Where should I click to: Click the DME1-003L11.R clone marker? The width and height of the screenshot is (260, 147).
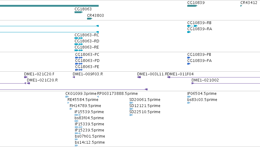coord(139,77)
